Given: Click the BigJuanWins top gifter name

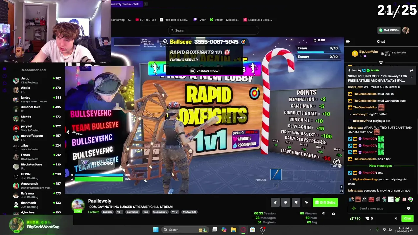Looking at the screenshot, I should click(x=369, y=52).
